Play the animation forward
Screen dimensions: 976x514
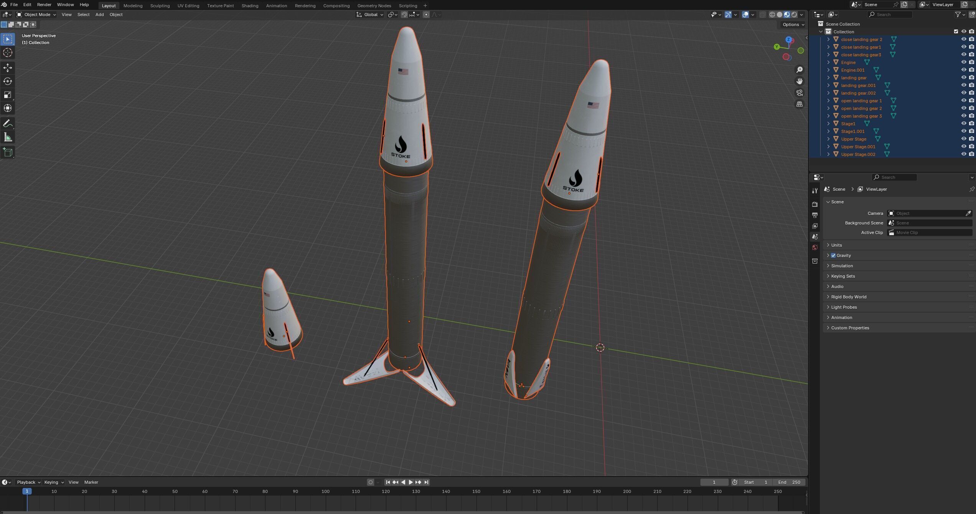(411, 482)
